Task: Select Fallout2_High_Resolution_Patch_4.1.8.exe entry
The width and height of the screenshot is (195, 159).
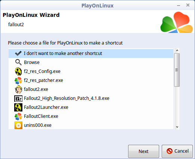Action: pos(91,98)
